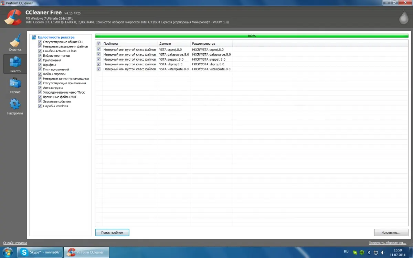Select the Реестр registry icon in sidebar
This screenshot has width=413, height=258.
click(15, 62)
